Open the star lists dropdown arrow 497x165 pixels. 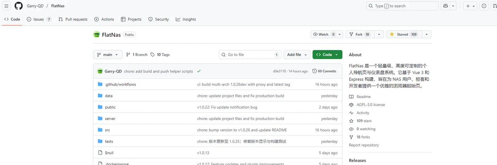(x=426, y=34)
